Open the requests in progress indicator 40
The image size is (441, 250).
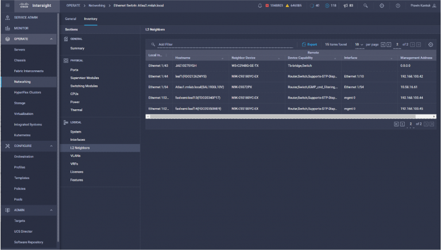click(x=315, y=6)
